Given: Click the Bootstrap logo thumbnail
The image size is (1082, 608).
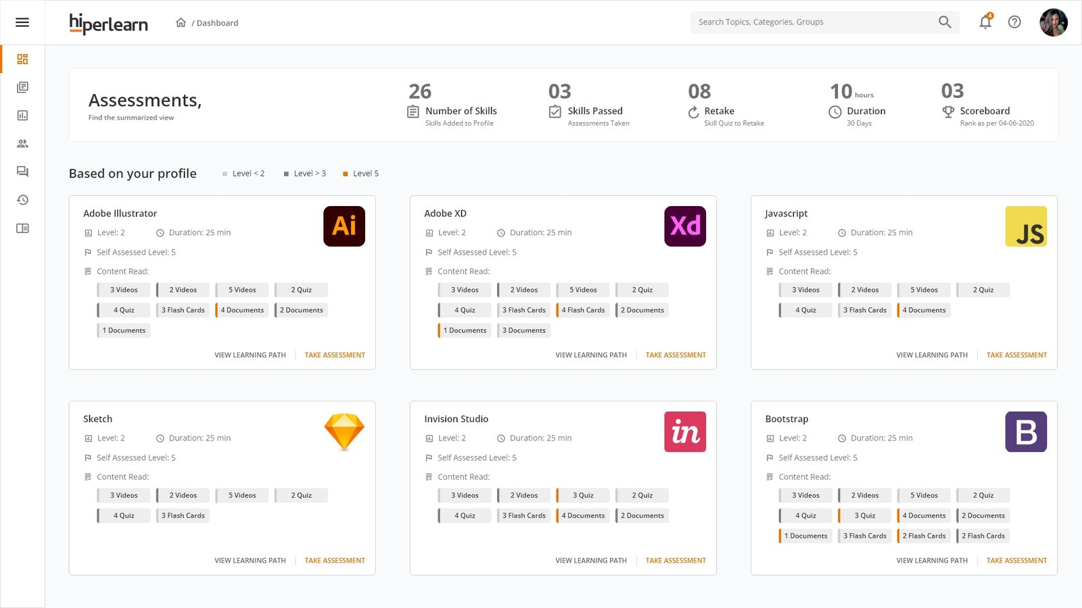Looking at the screenshot, I should pyautogui.click(x=1026, y=432).
